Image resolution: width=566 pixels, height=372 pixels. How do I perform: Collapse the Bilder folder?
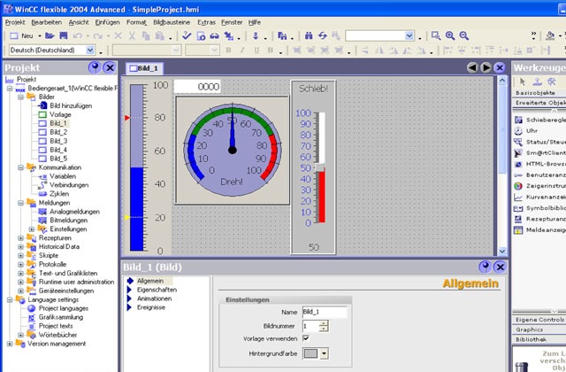(x=20, y=97)
